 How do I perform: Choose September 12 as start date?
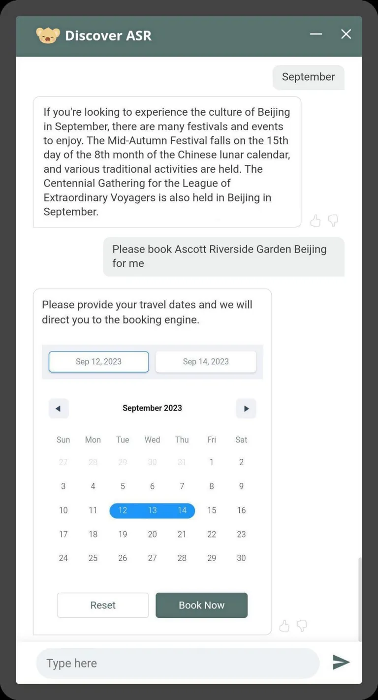point(123,510)
